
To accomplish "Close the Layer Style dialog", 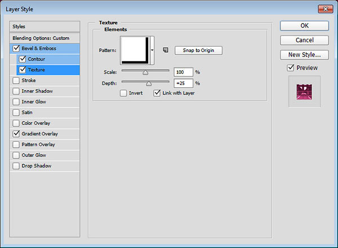I will [326, 9].
